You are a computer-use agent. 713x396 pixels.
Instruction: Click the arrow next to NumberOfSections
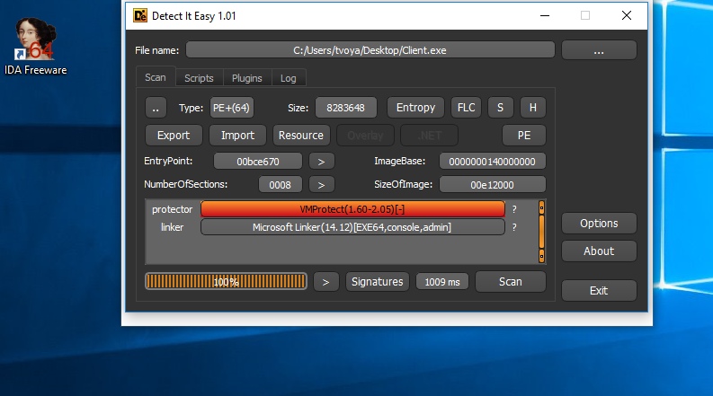tap(322, 185)
